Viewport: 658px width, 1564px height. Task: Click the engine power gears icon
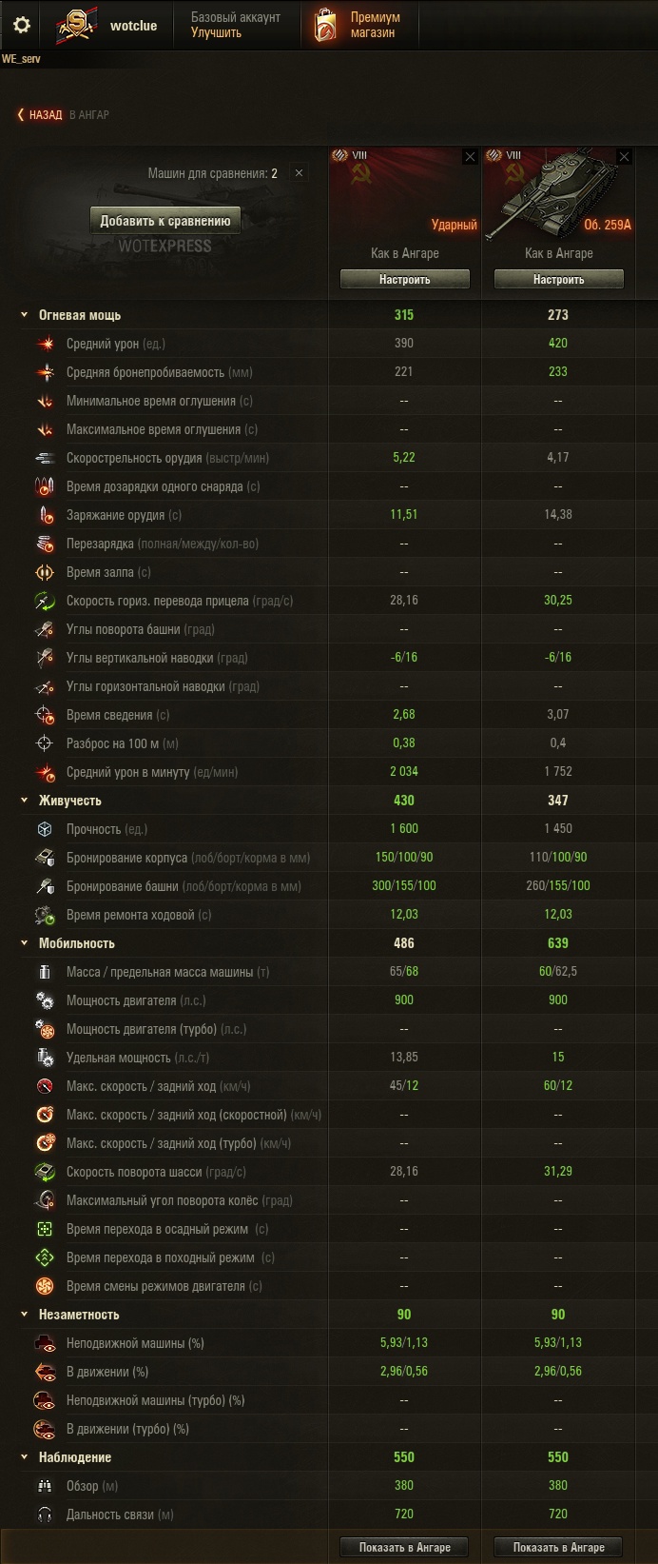tap(46, 1000)
